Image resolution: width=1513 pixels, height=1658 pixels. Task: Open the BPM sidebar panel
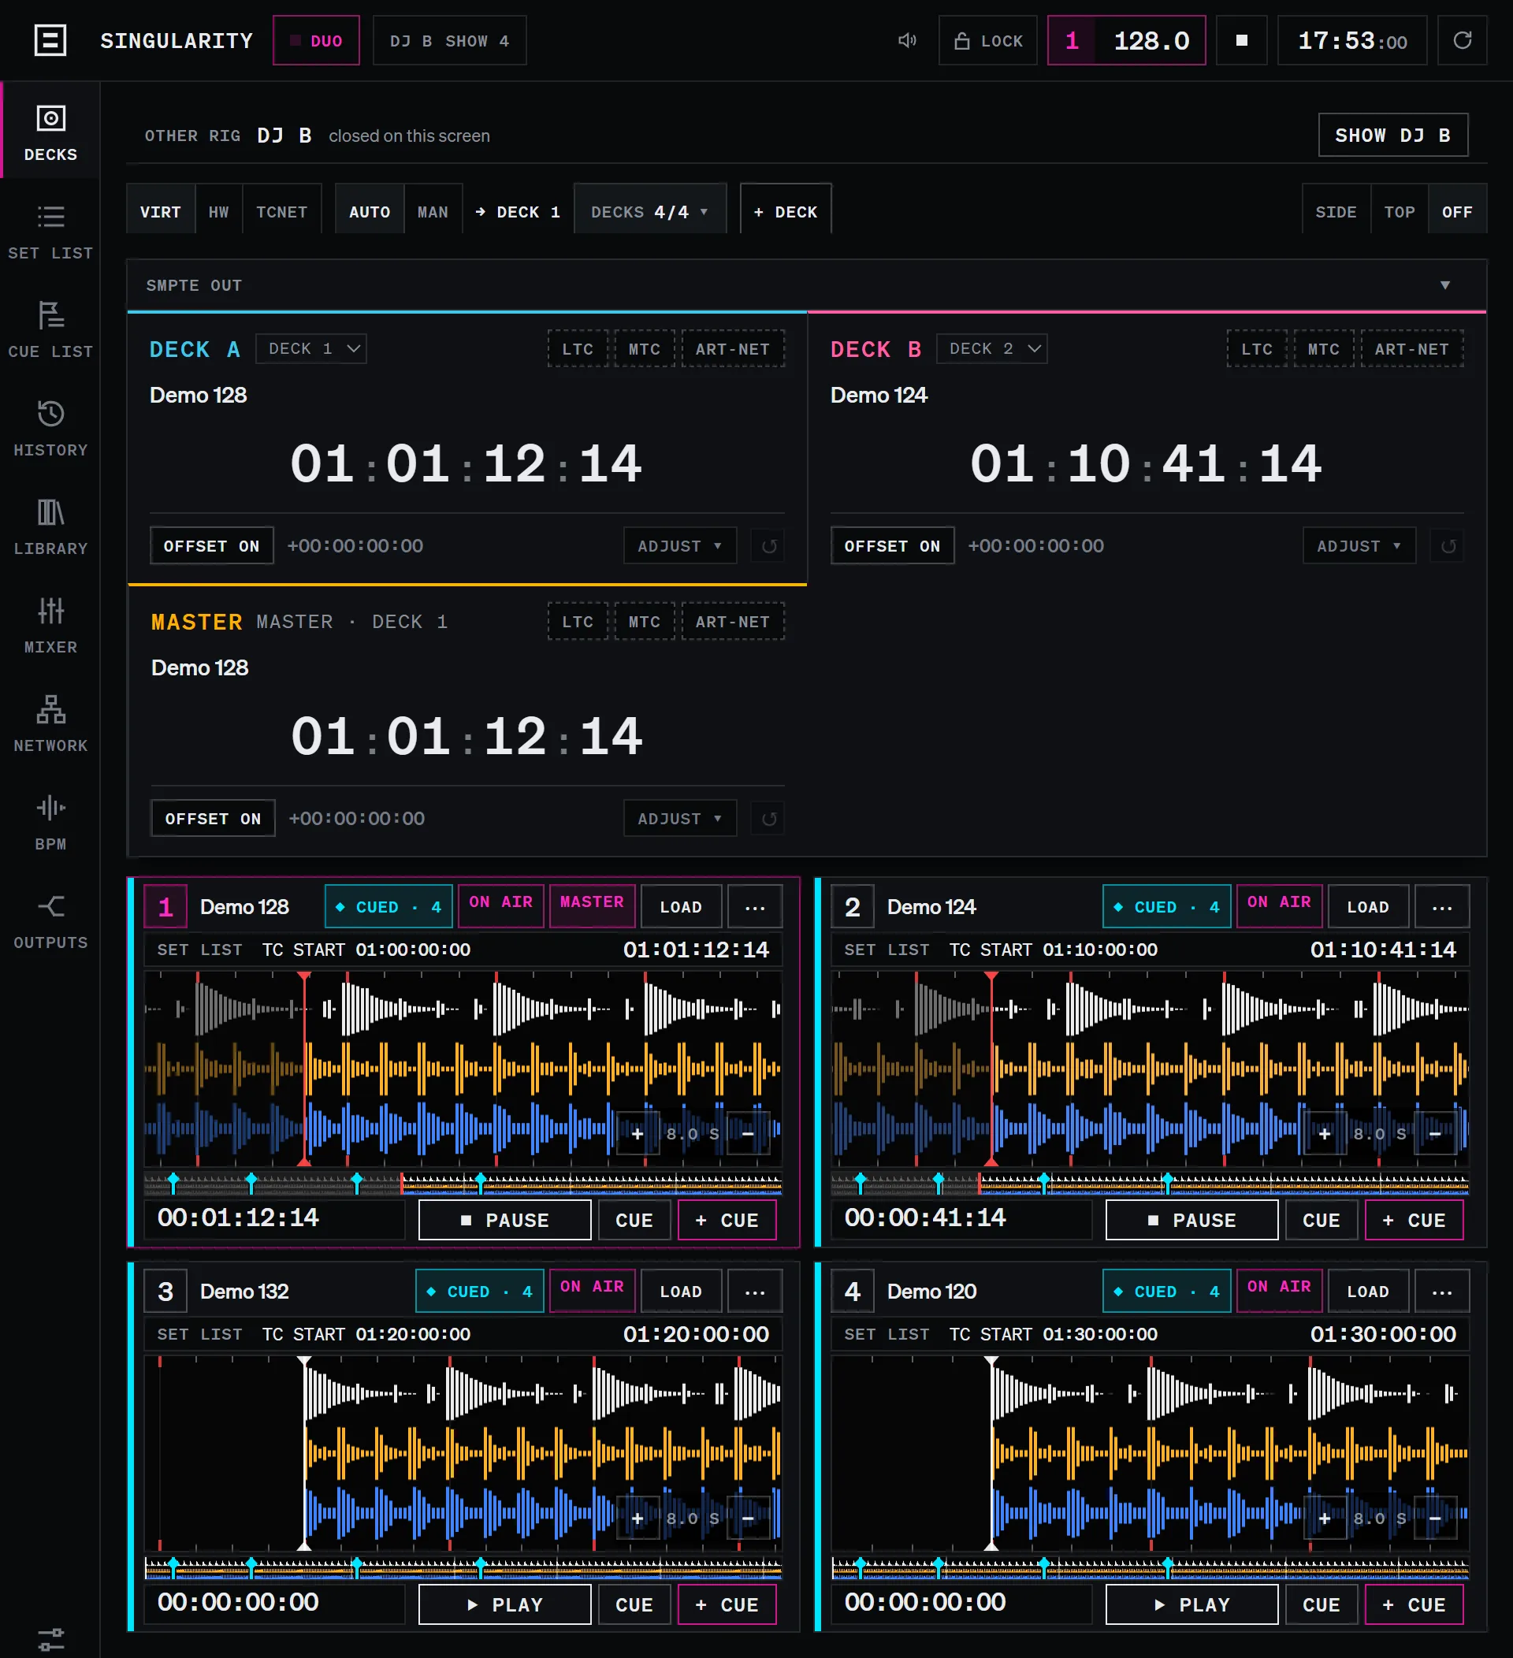(x=50, y=824)
